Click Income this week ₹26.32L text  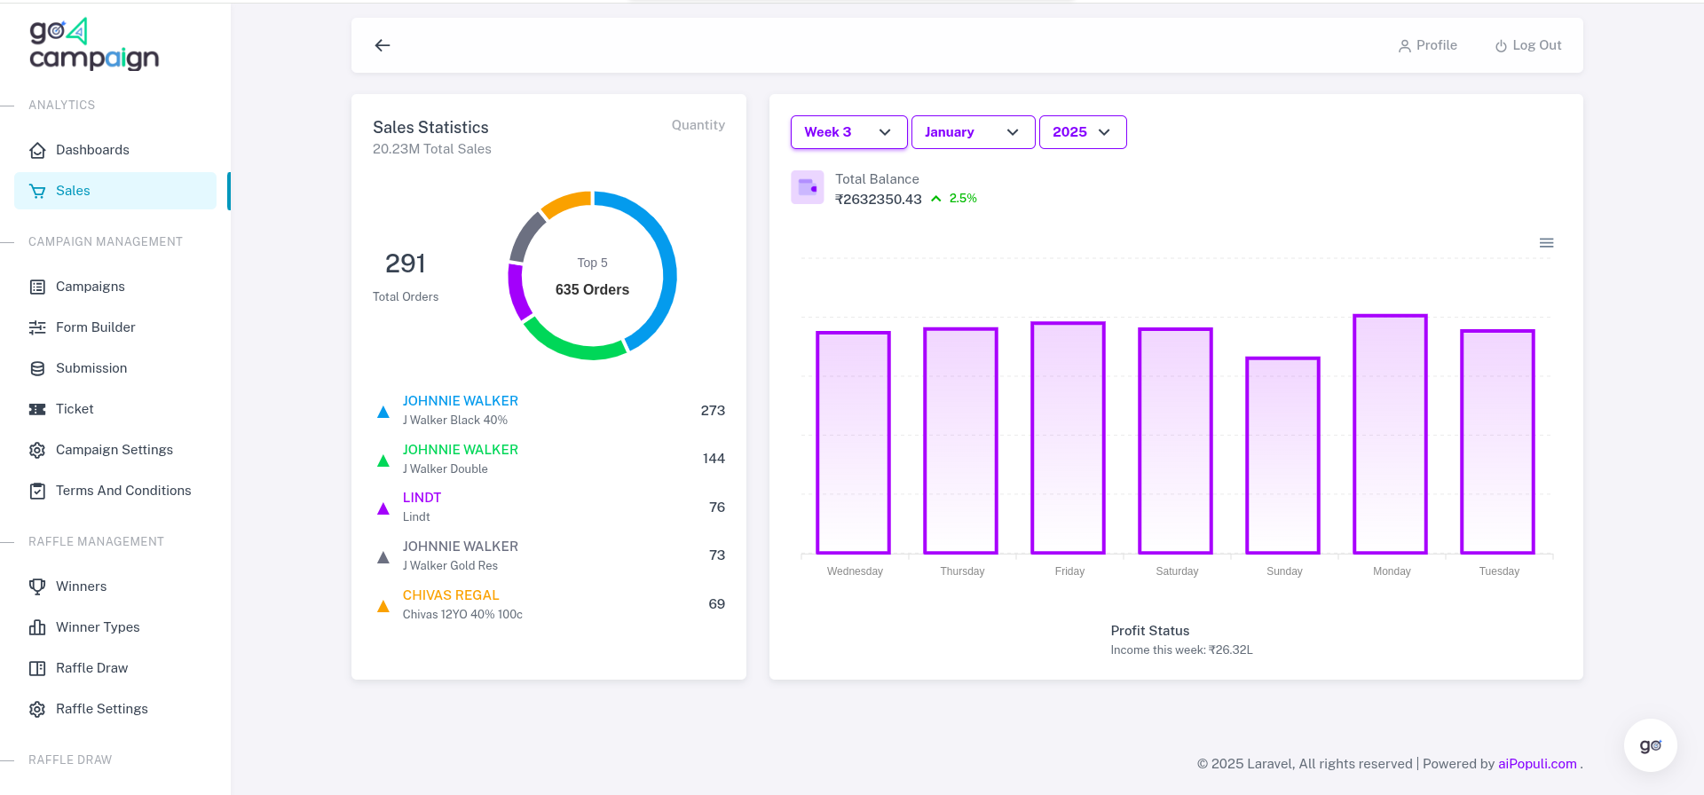[1181, 650]
